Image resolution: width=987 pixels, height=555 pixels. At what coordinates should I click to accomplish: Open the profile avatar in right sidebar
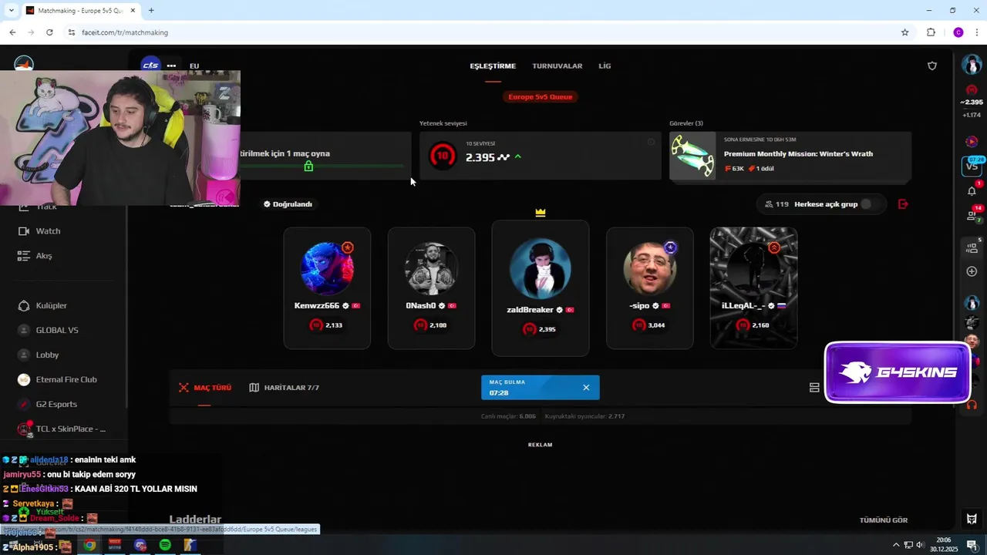[x=972, y=66]
